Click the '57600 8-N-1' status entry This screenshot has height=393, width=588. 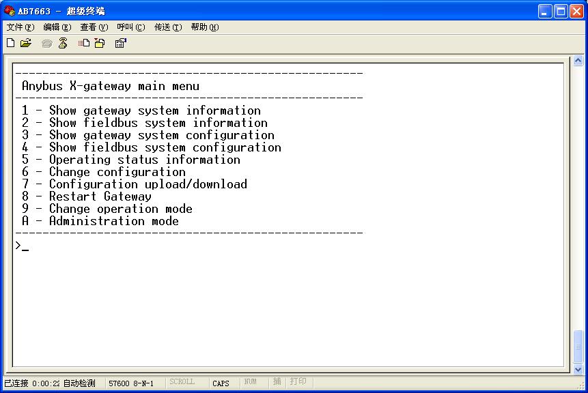(131, 383)
